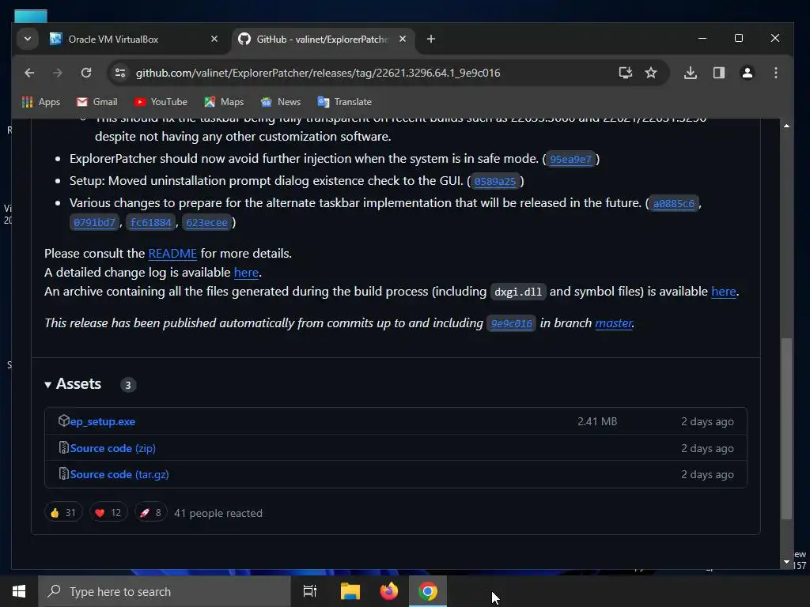
Task: Open Task View on the taskbar
Action: coord(310,591)
